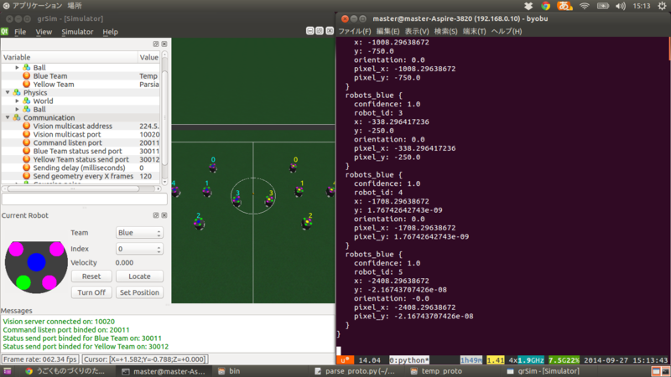This screenshot has width=671, height=377.
Task: Select blue robot 3 in center circle
Action: point(237,200)
